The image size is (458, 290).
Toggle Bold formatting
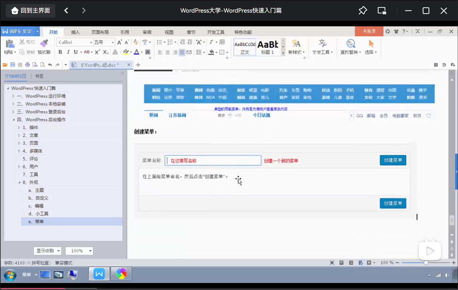[60, 52]
